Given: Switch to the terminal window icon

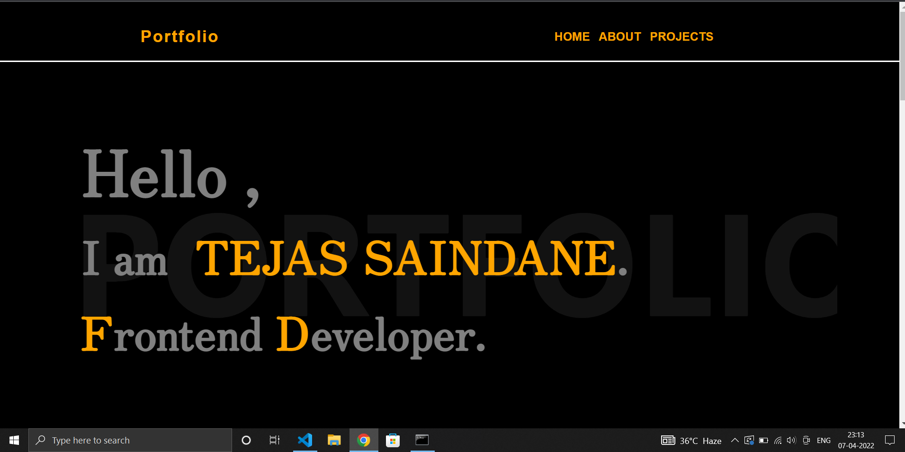Looking at the screenshot, I should point(422,440).
